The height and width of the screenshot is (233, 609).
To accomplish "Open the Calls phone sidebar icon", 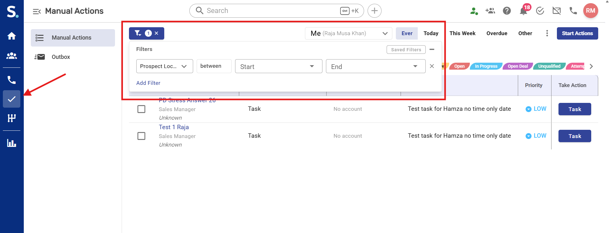I will tap(12, 80).
